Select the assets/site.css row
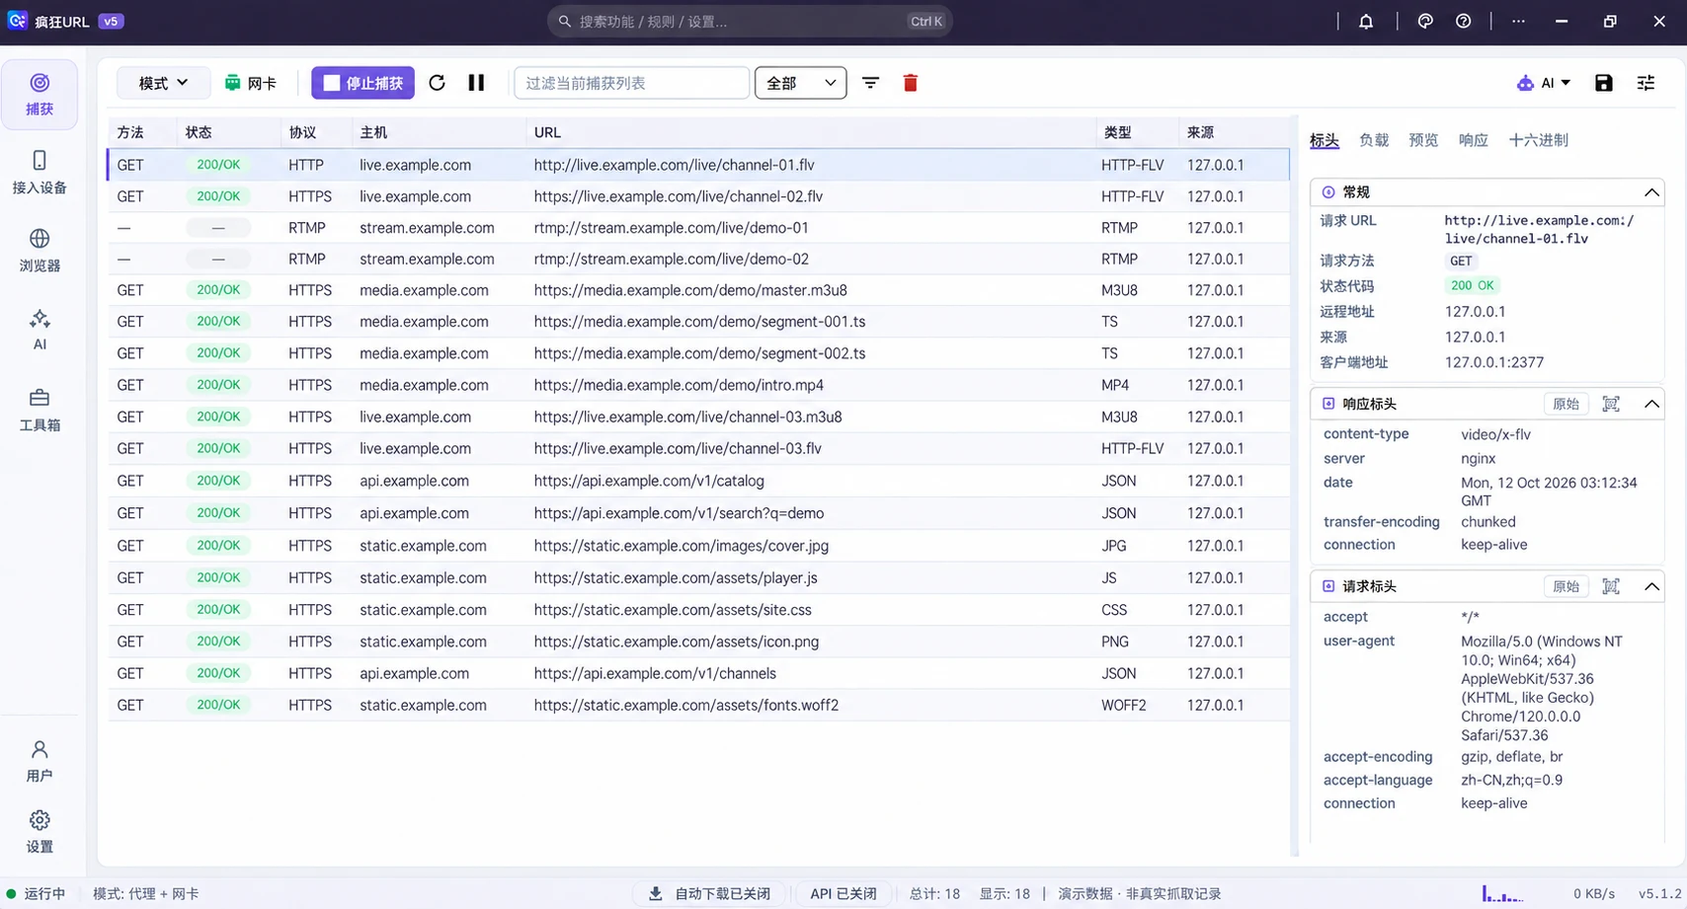 (698, 610)
